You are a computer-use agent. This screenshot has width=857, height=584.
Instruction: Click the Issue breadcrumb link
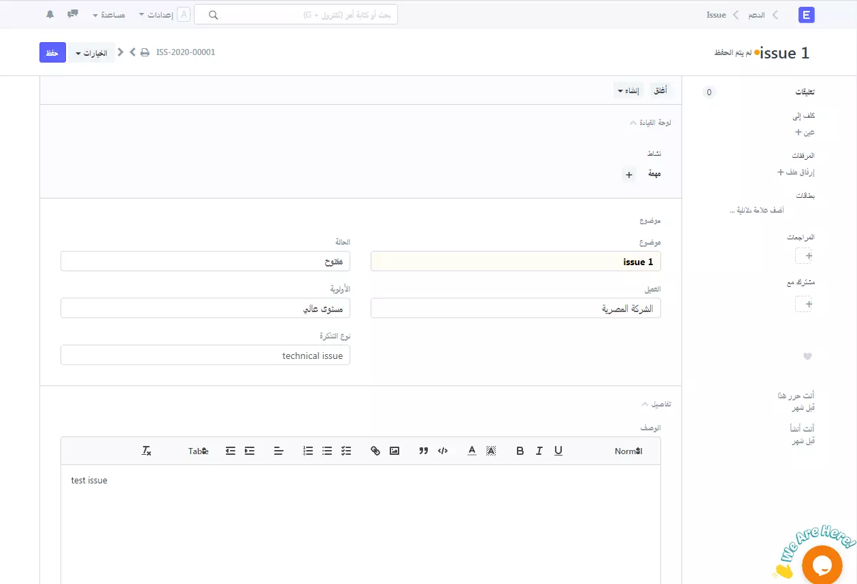pos(716,14)
